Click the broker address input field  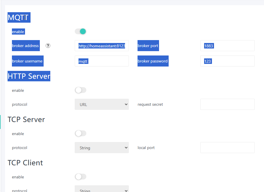tap(101, 46)
